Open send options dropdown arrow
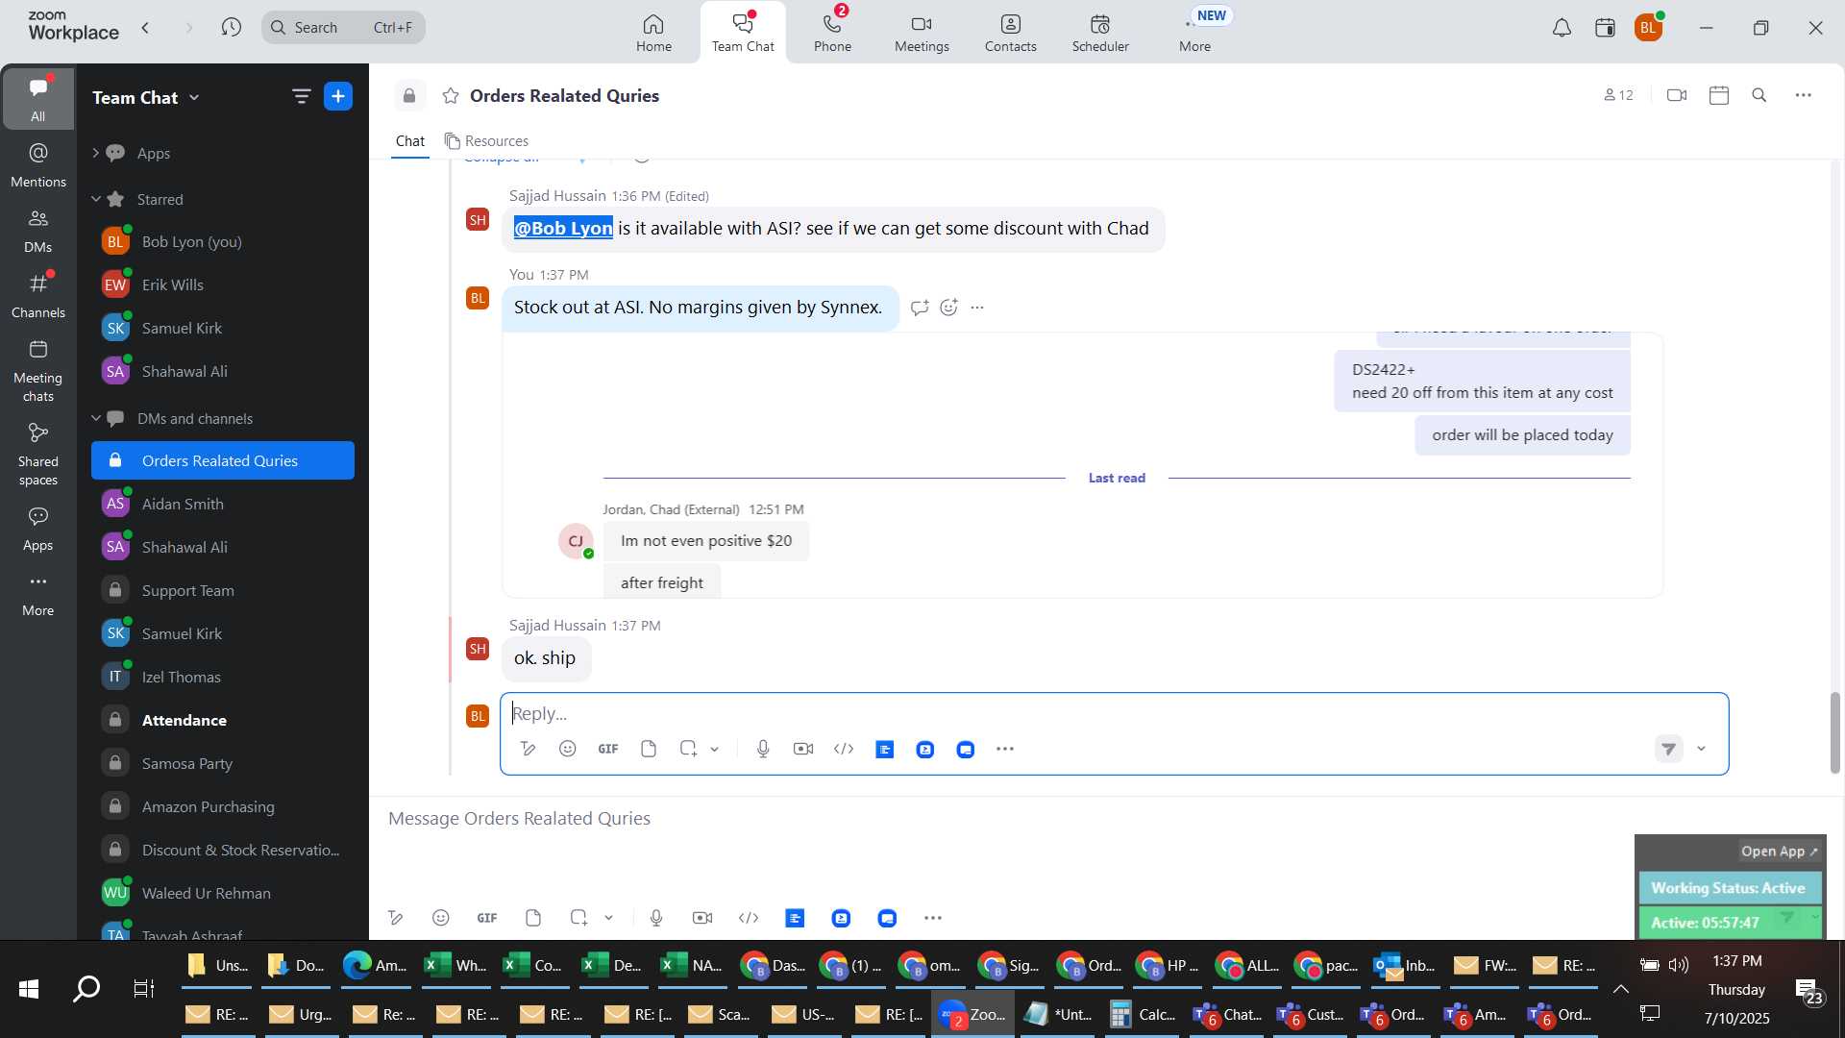The width and height of the screenshot is (1845, 1038). pos(1701,749)
